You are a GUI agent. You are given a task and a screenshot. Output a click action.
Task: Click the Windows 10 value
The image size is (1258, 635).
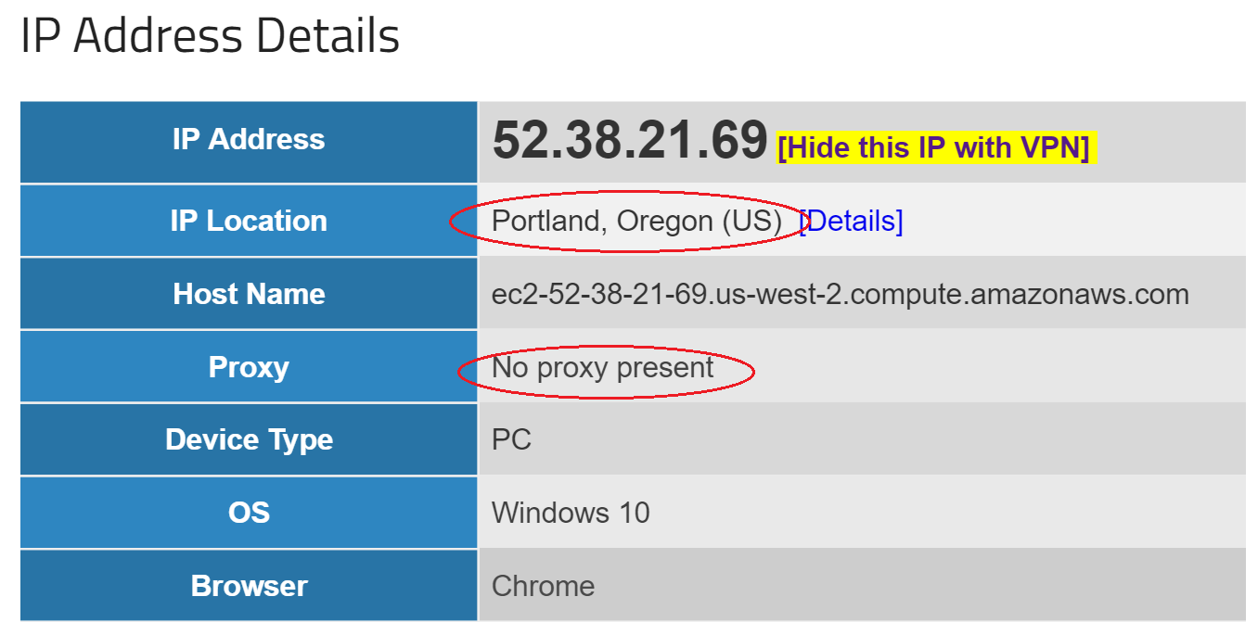(x=571, y=513)
